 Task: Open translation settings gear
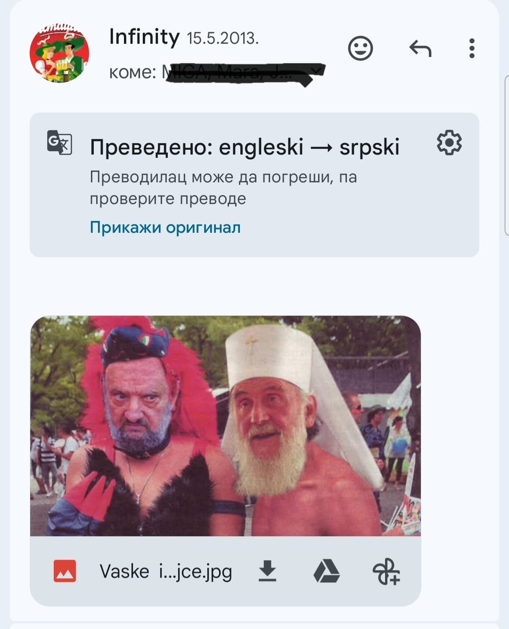(x=449, y=143)
